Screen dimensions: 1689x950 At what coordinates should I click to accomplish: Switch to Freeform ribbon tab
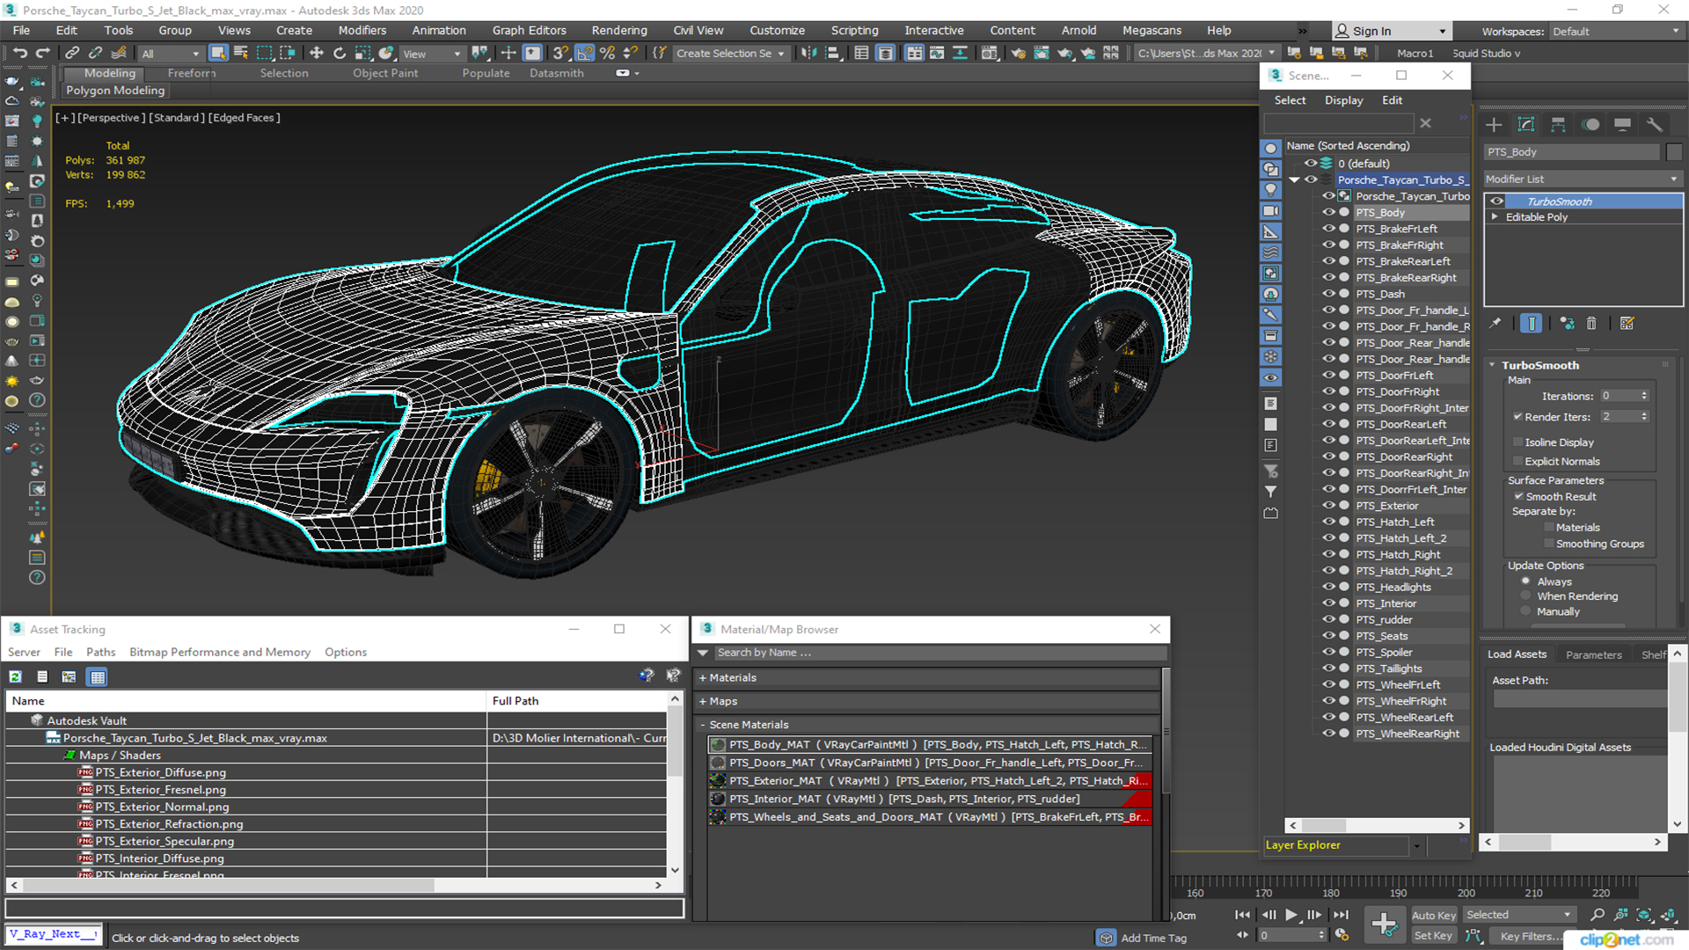(191, 74)
